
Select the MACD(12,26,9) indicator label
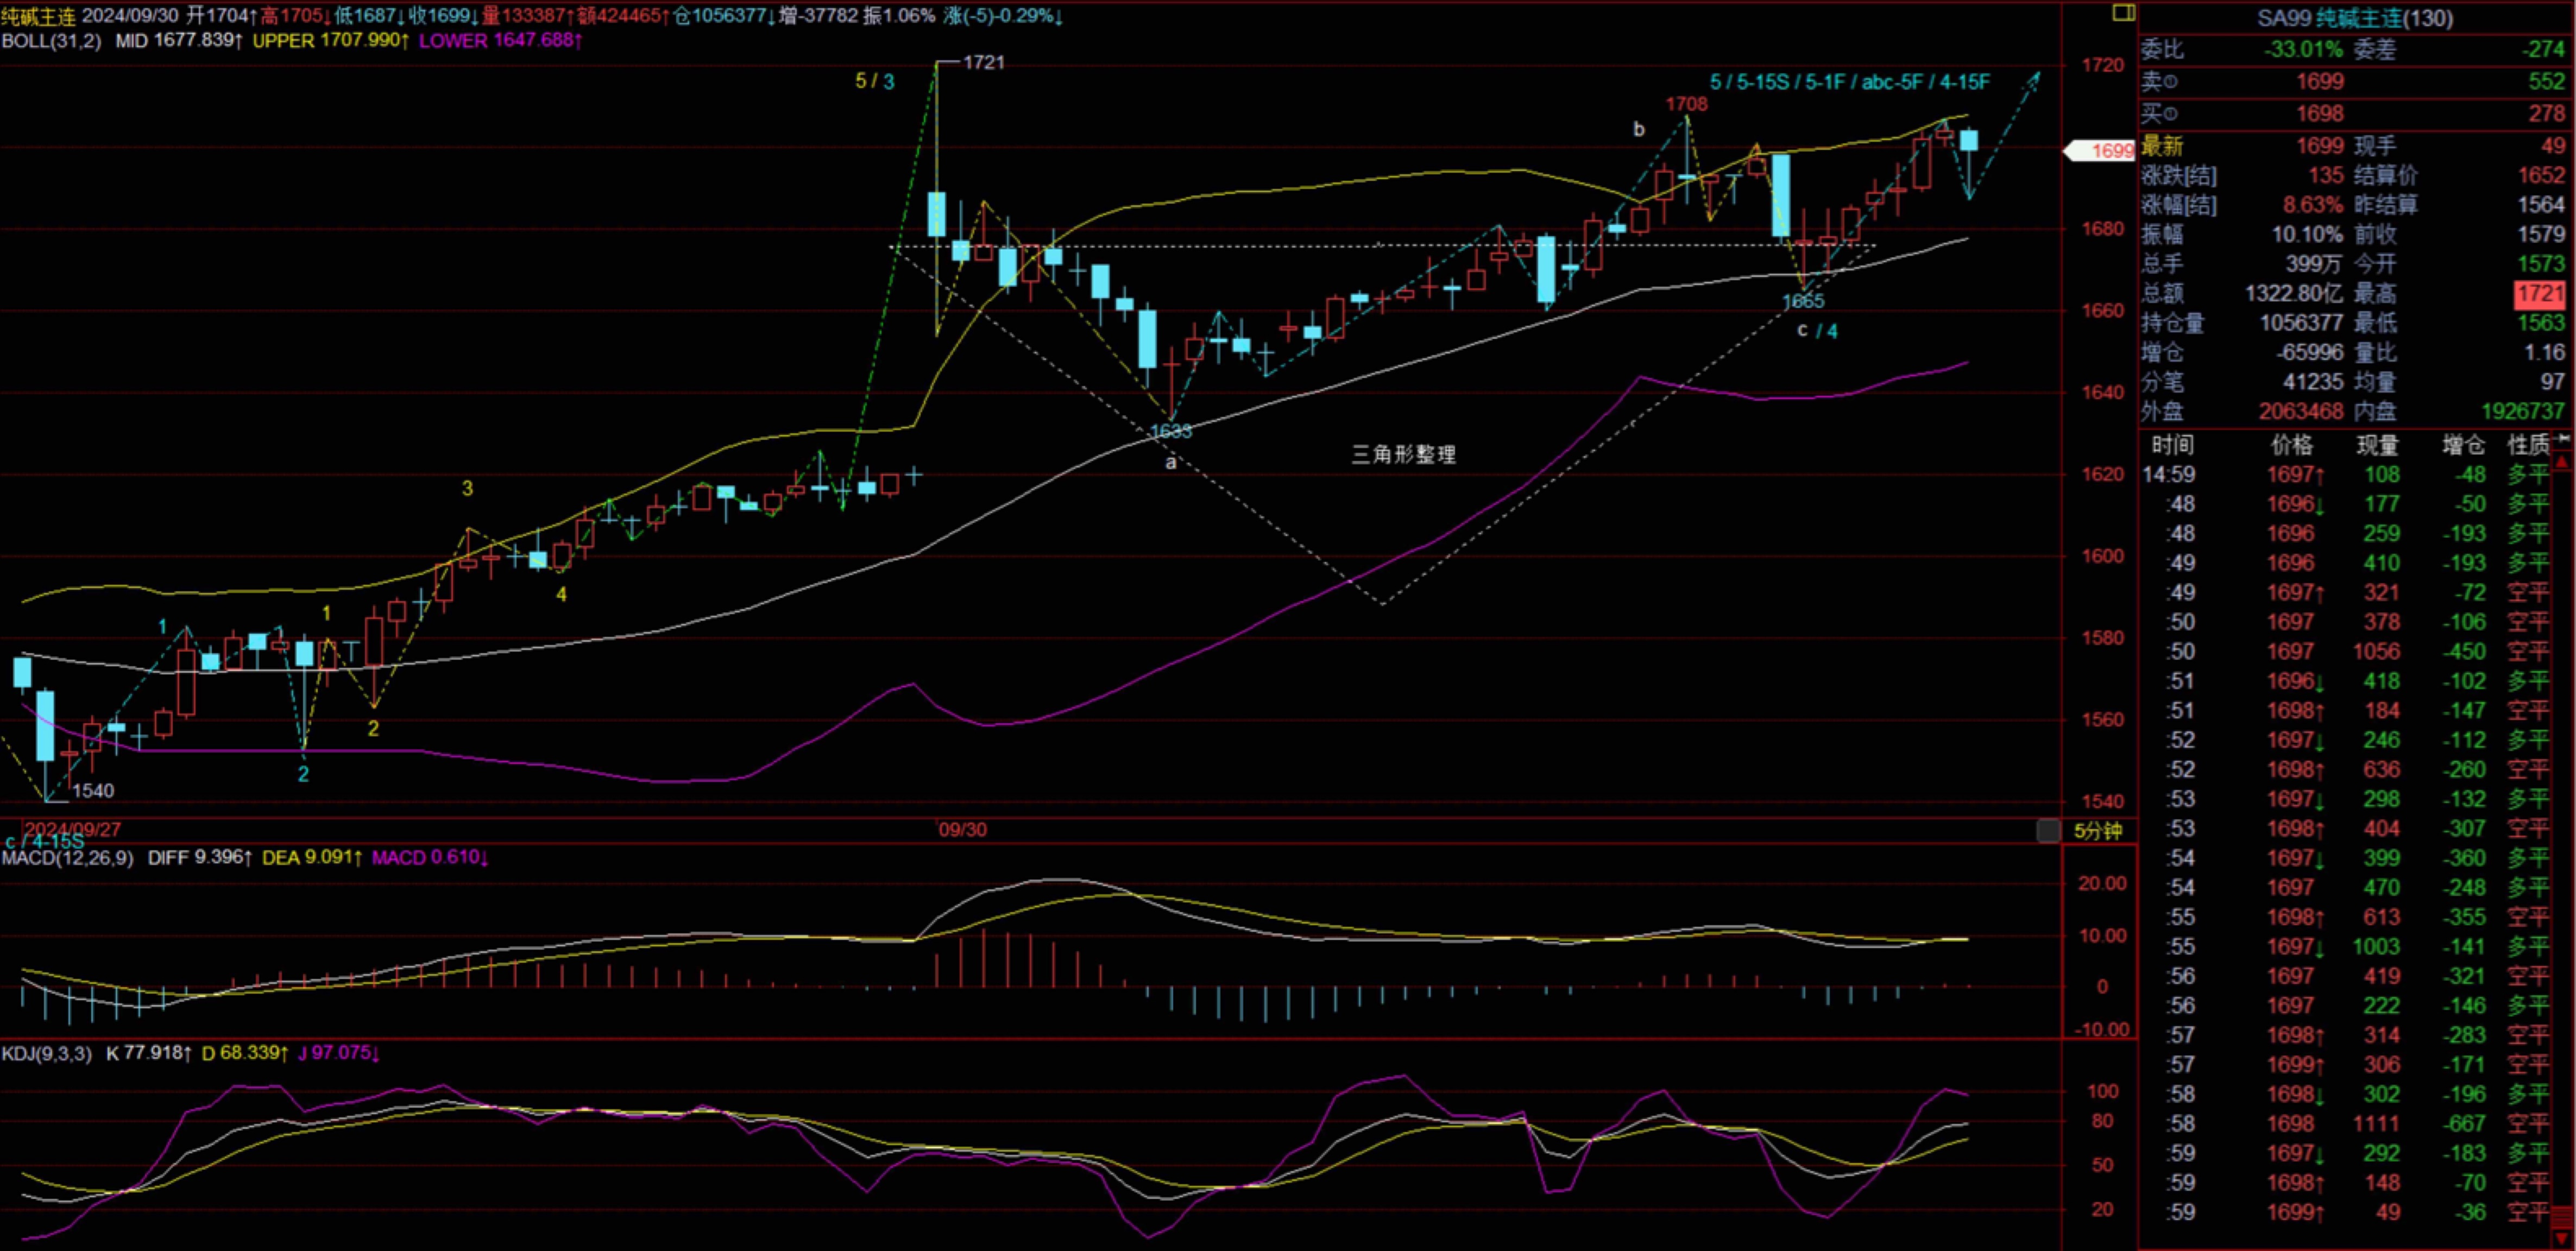[x=67, y=858]
